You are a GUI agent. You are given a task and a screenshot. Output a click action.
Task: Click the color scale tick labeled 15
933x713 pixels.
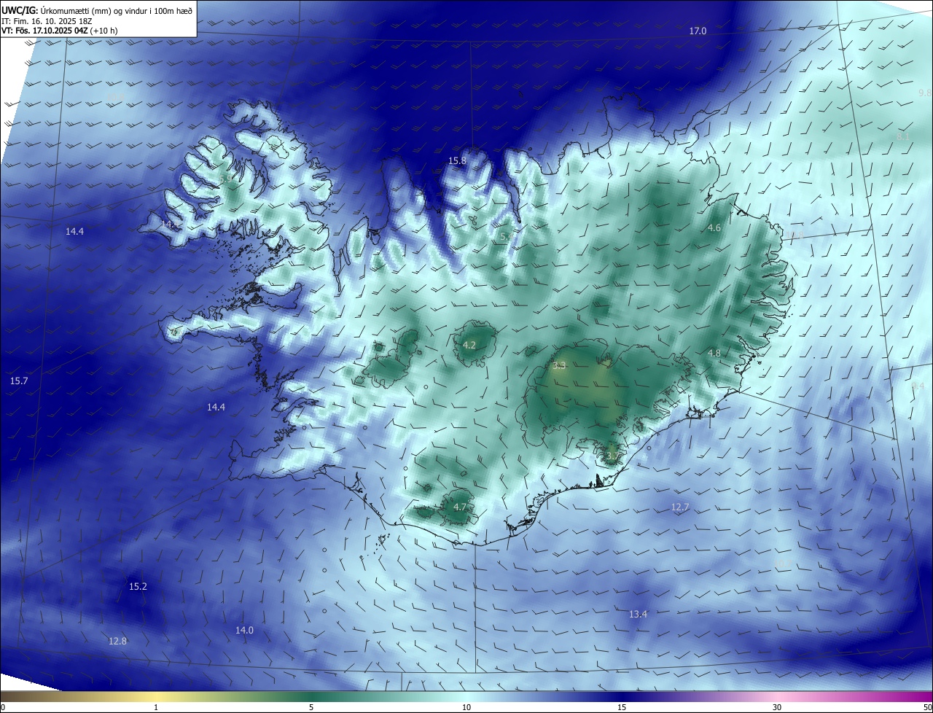tap(622, 708)
